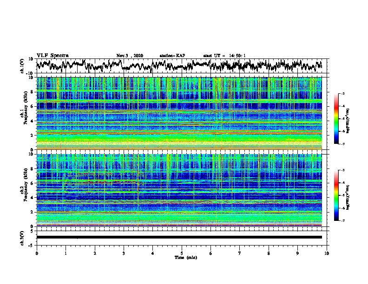Image resolution: width=368 pixels, height=284 pixels.
Task: Click the time axis tick label "2"
Action: click(x=95, y=253)
